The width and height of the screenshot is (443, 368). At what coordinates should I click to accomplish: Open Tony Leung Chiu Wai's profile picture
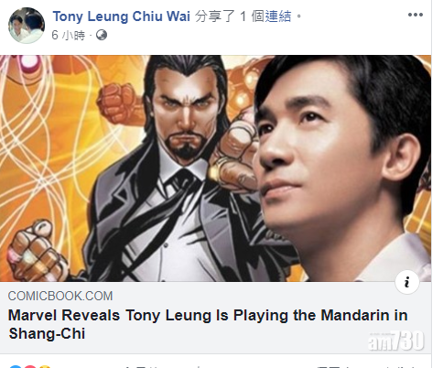[27, 26]
